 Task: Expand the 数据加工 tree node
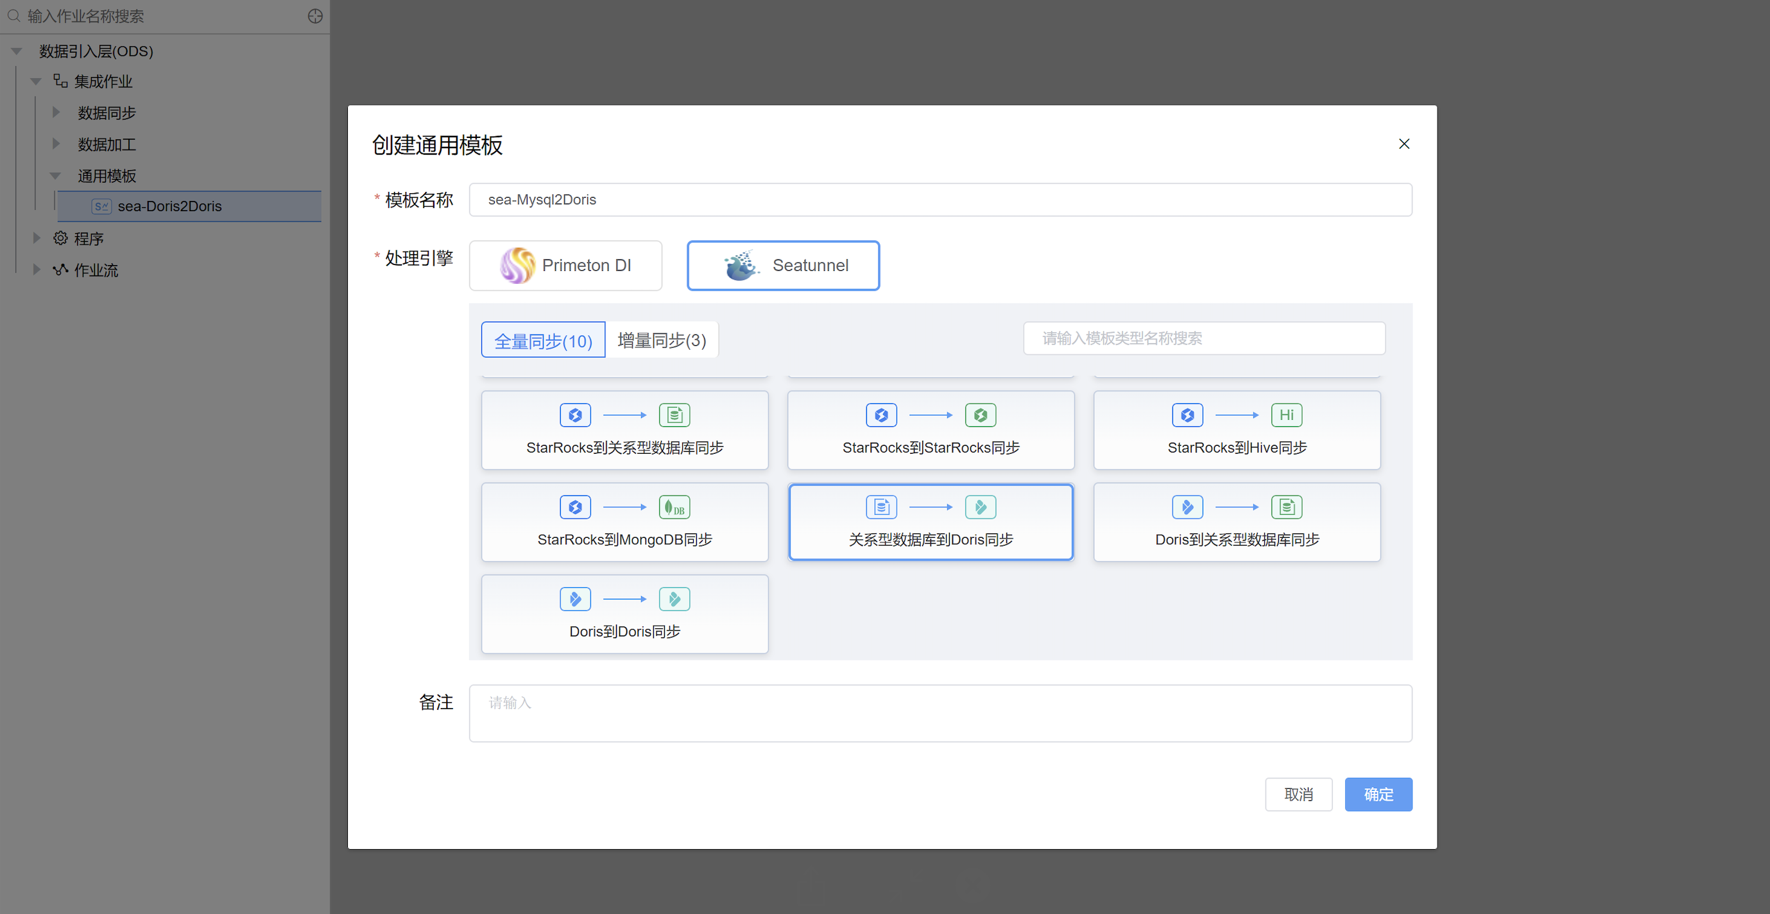56,144
